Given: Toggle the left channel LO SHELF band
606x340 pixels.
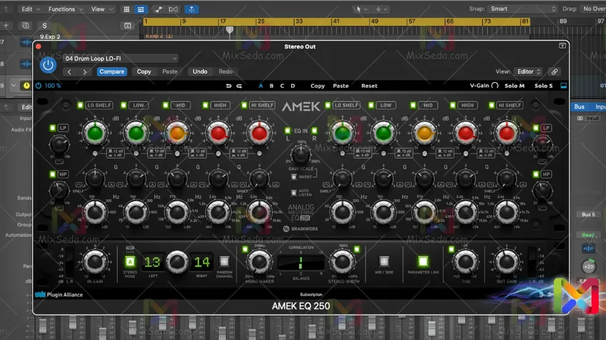Looking at the screenshot, I should 80,105.
